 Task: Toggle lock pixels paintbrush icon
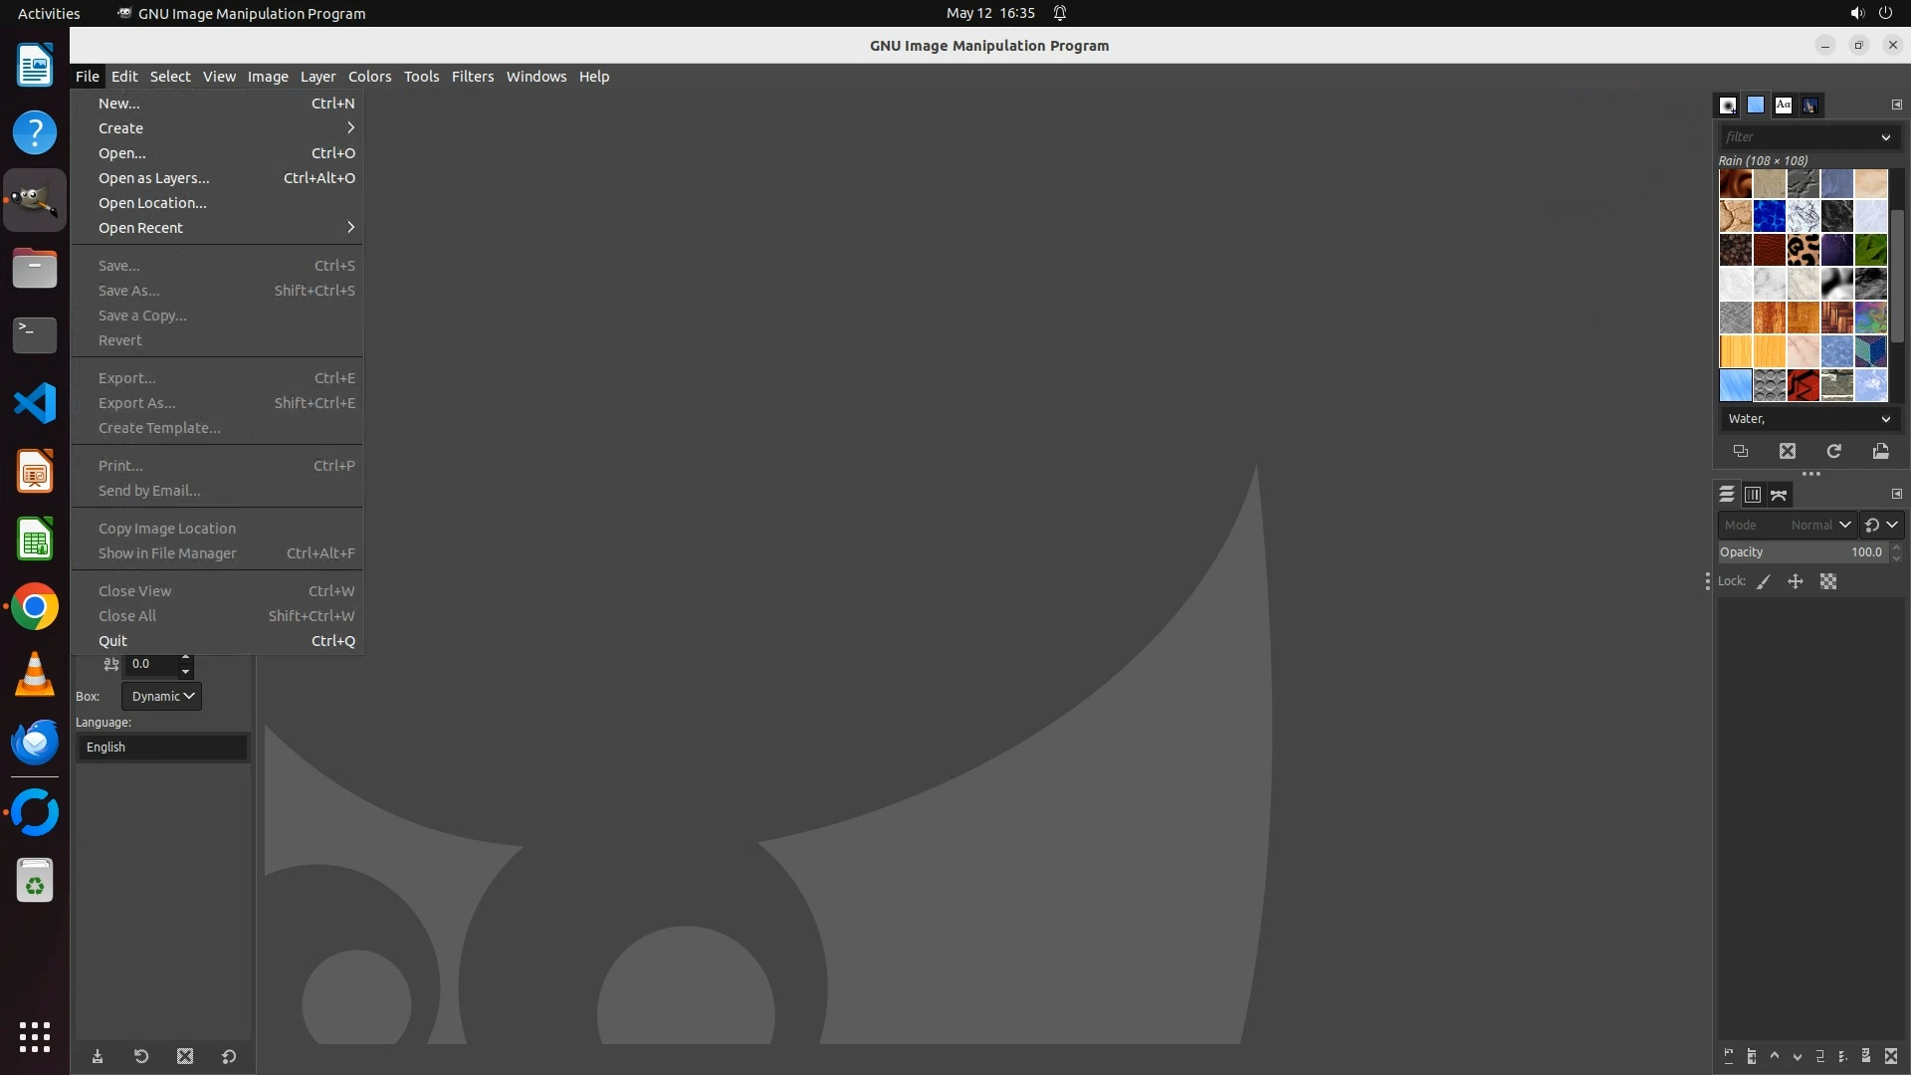click(1764, 582)
